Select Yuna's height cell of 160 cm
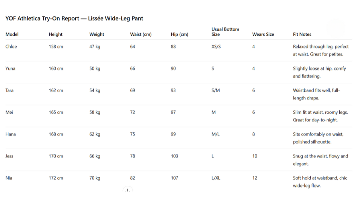This screenshot has width=354, height=197. coord(56,69)
